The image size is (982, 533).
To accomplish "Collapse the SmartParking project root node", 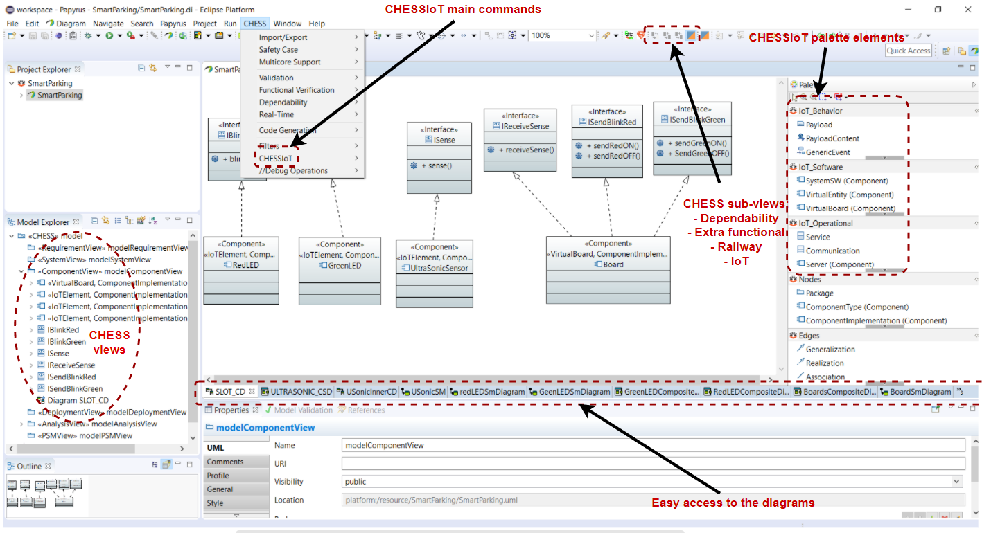I will click(12, 83).
